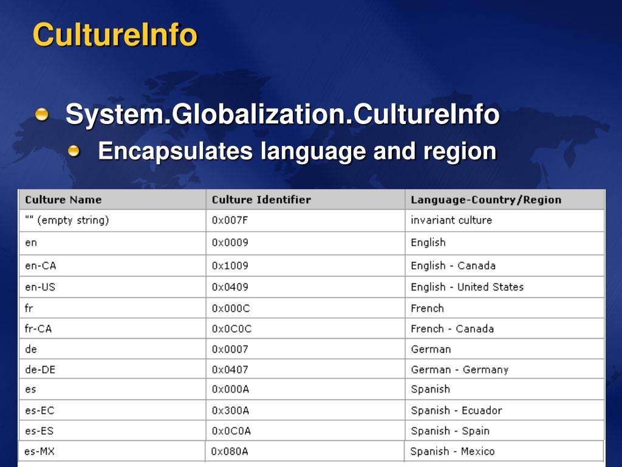Click the 'invariant culture' cell
Viewport: 622px width, 467px height.
click(505, 221)
